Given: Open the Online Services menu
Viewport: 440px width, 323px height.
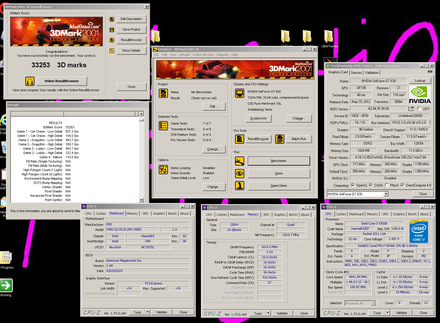Looking at the screenshot, I should 203,55.
